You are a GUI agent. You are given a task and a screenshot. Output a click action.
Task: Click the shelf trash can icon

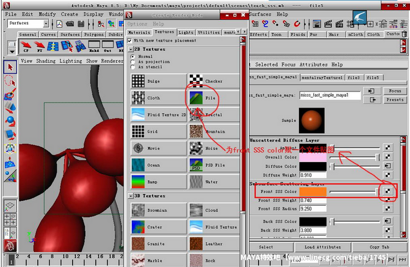[x=404, y=34]
